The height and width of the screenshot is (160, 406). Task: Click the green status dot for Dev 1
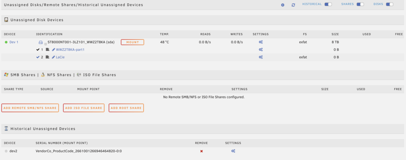[6, 42]
